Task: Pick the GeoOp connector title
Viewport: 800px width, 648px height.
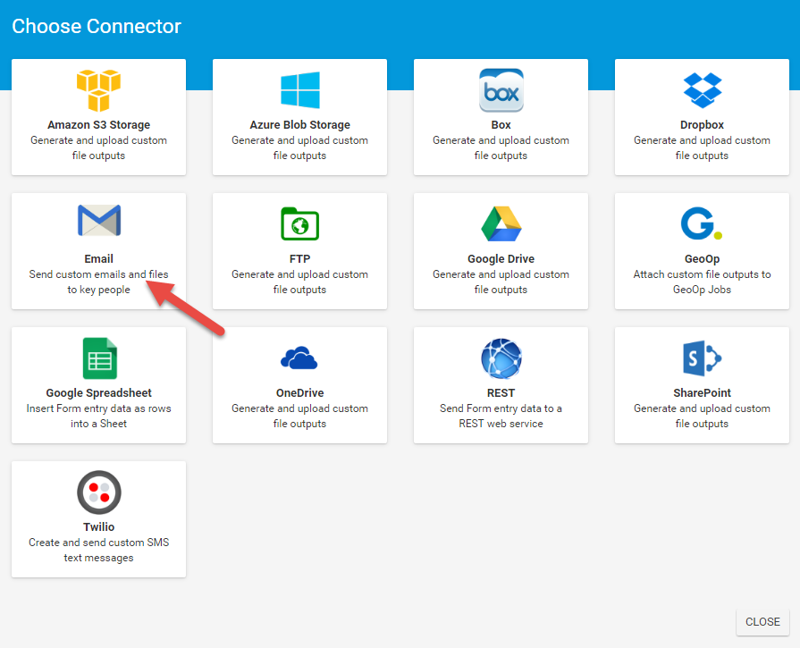Action: click(x=702, y=259)
